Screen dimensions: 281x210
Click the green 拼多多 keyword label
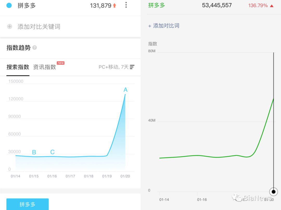pos(157,5)
